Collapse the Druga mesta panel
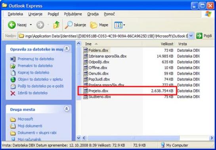 [x=67, y=109]
